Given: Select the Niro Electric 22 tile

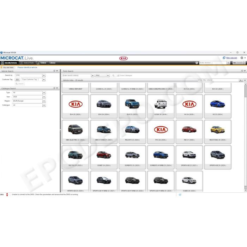Looking at the screenshot, I should (76, 132).
